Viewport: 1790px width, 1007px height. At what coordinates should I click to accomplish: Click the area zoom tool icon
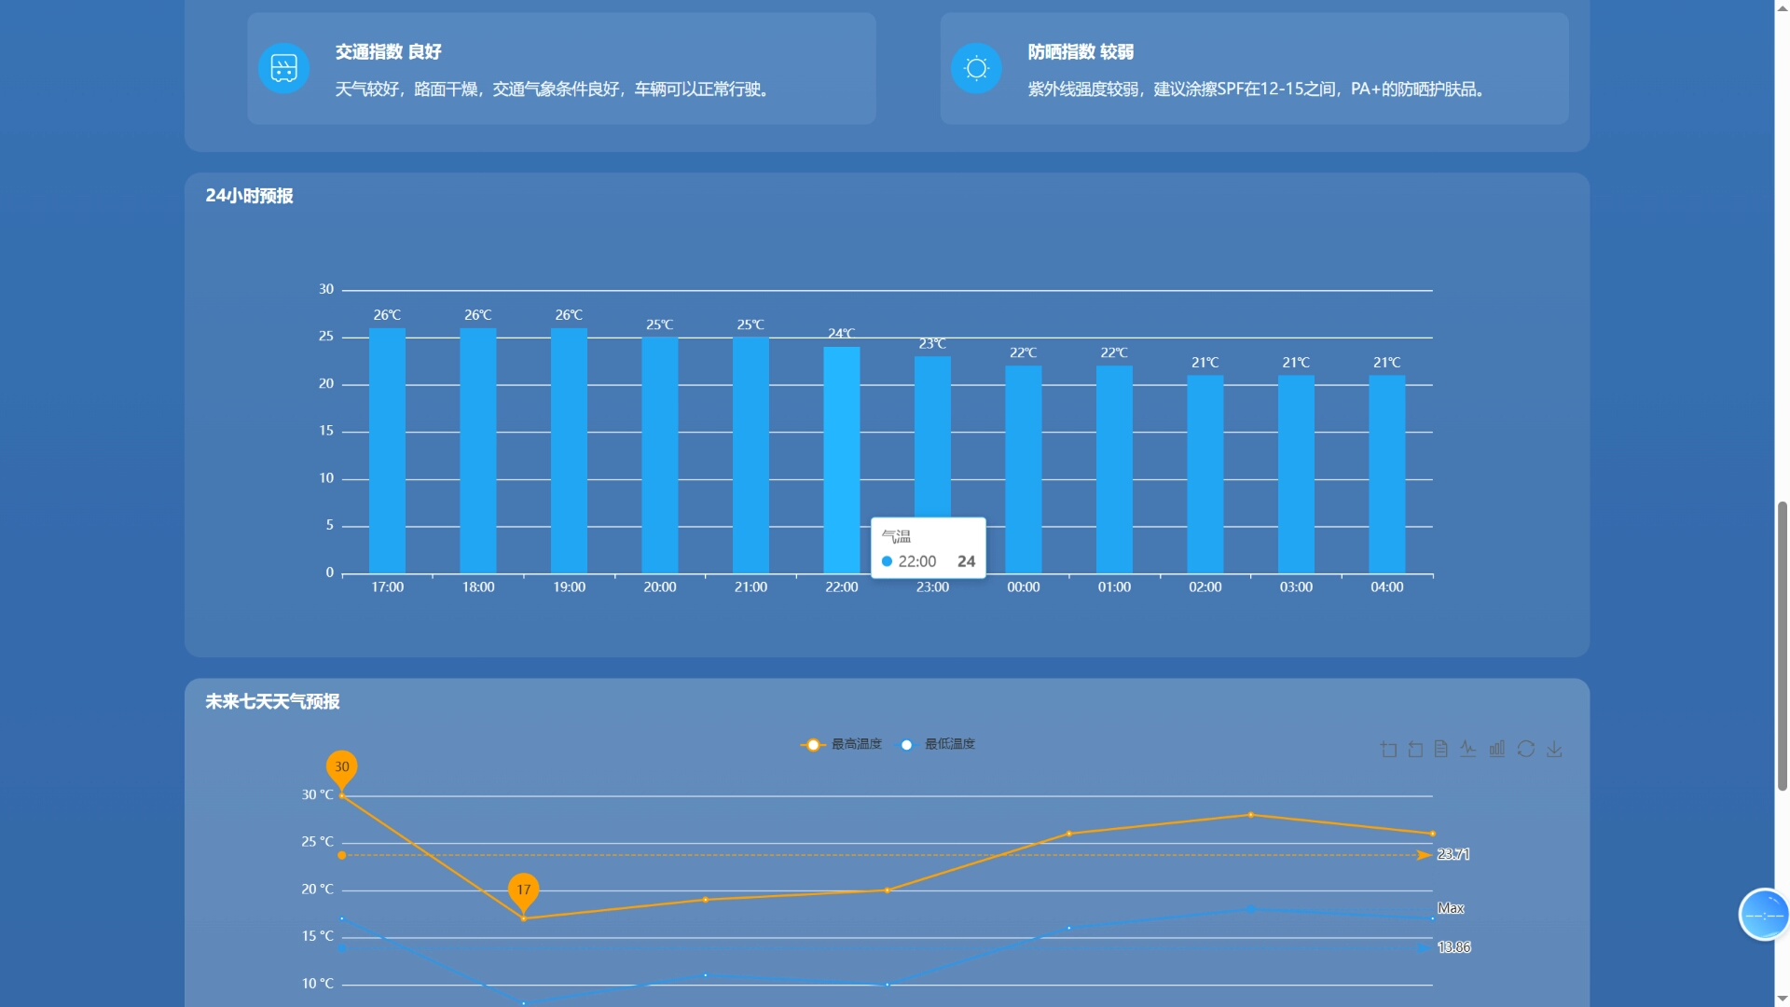click(1388, 750)
